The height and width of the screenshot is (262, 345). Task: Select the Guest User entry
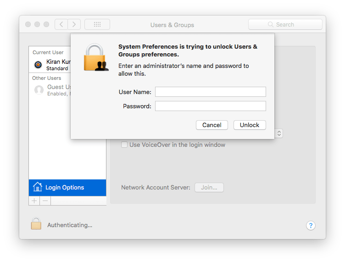coord(50,90)
